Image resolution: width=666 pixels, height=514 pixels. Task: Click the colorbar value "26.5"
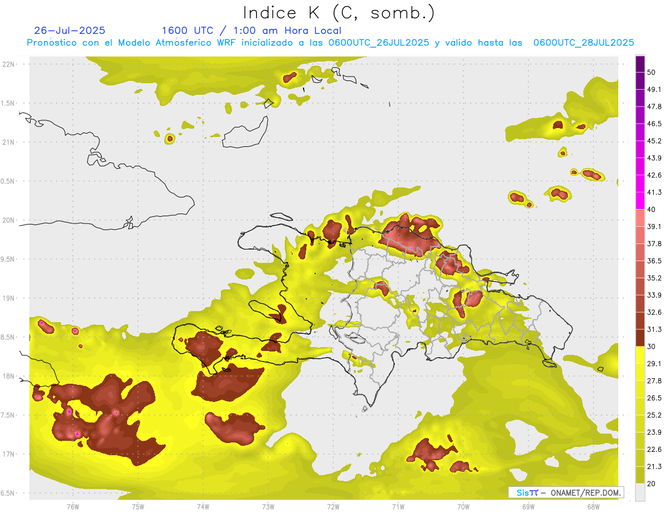654,398
